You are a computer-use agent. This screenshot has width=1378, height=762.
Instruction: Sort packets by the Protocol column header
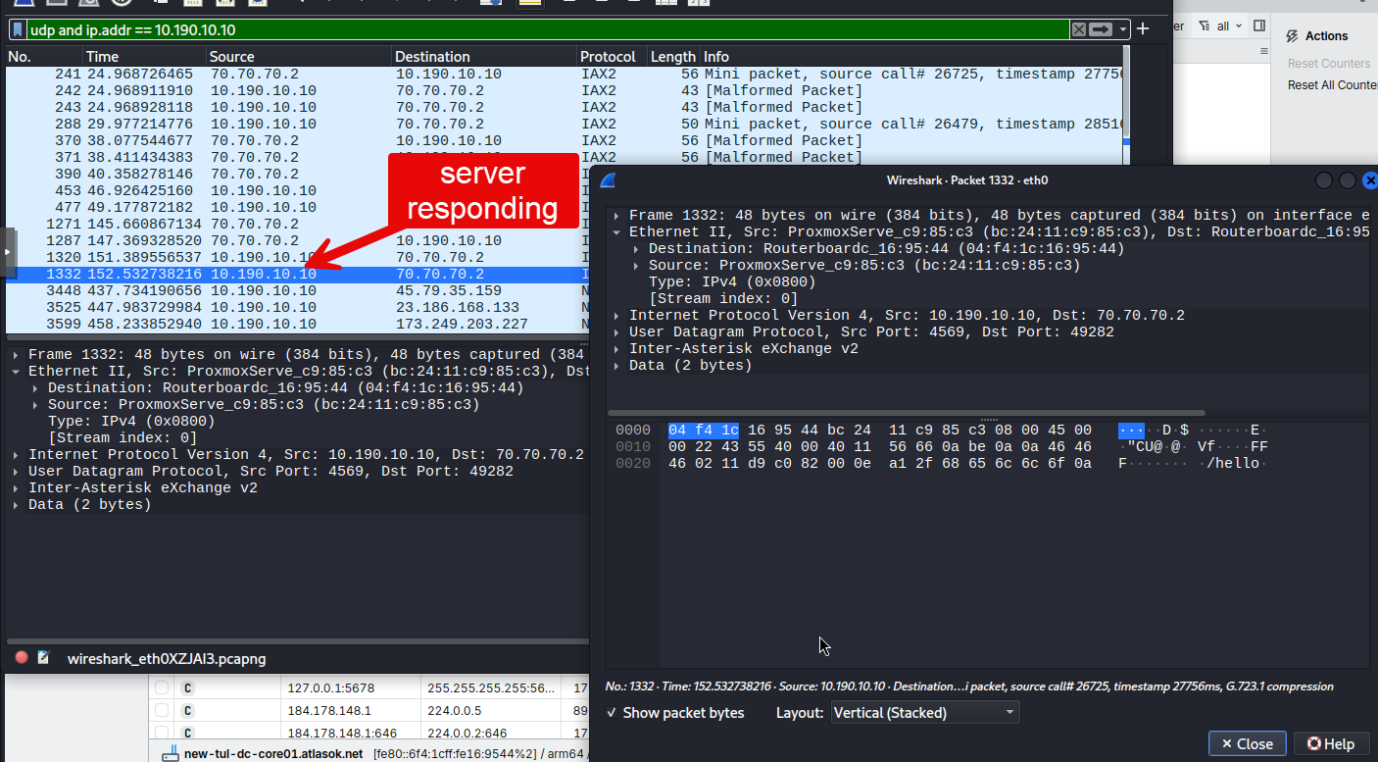pyautogui.click(x=612, y=57)
